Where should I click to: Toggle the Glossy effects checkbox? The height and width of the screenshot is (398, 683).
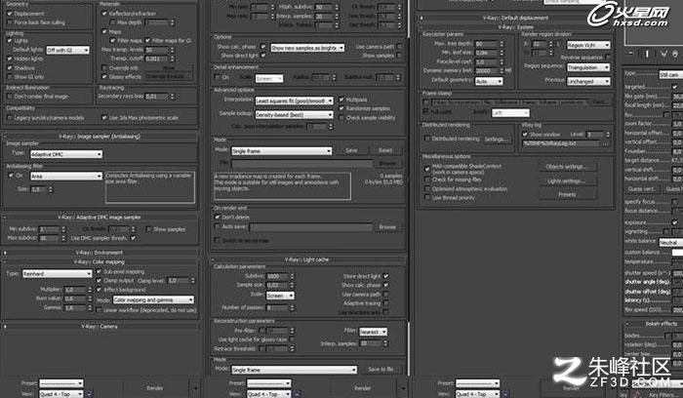coord(104,76)
